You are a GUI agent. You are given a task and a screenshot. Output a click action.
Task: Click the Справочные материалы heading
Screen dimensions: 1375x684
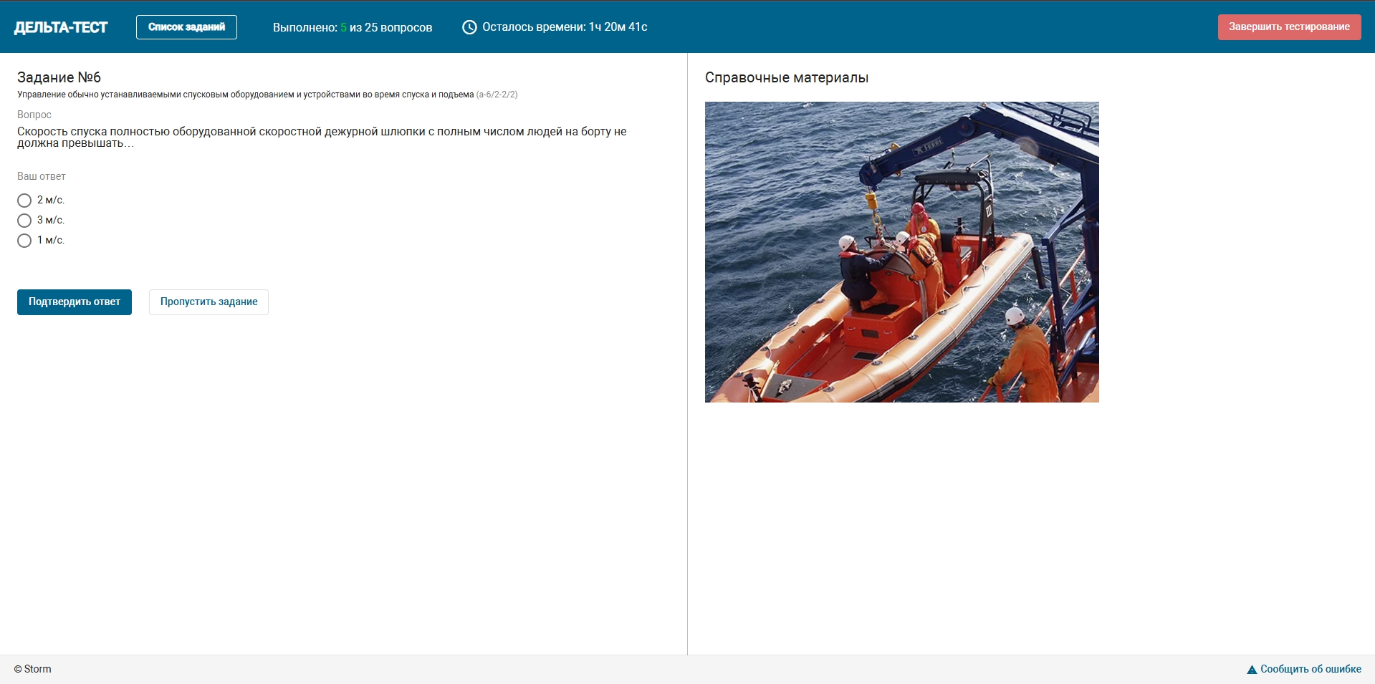[786, 77]
